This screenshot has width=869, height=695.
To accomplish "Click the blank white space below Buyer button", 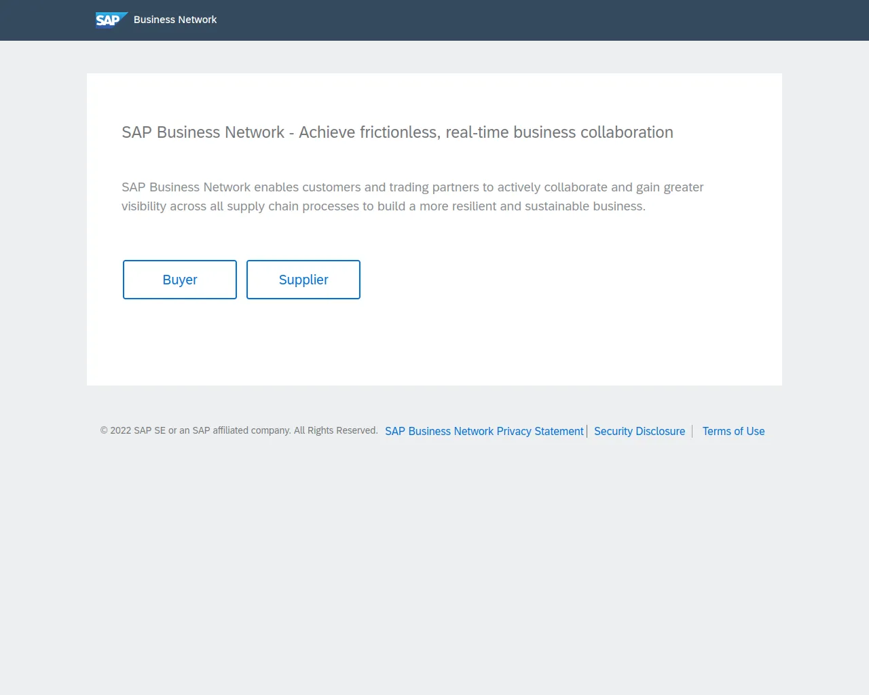I will [x=180, y=339].
